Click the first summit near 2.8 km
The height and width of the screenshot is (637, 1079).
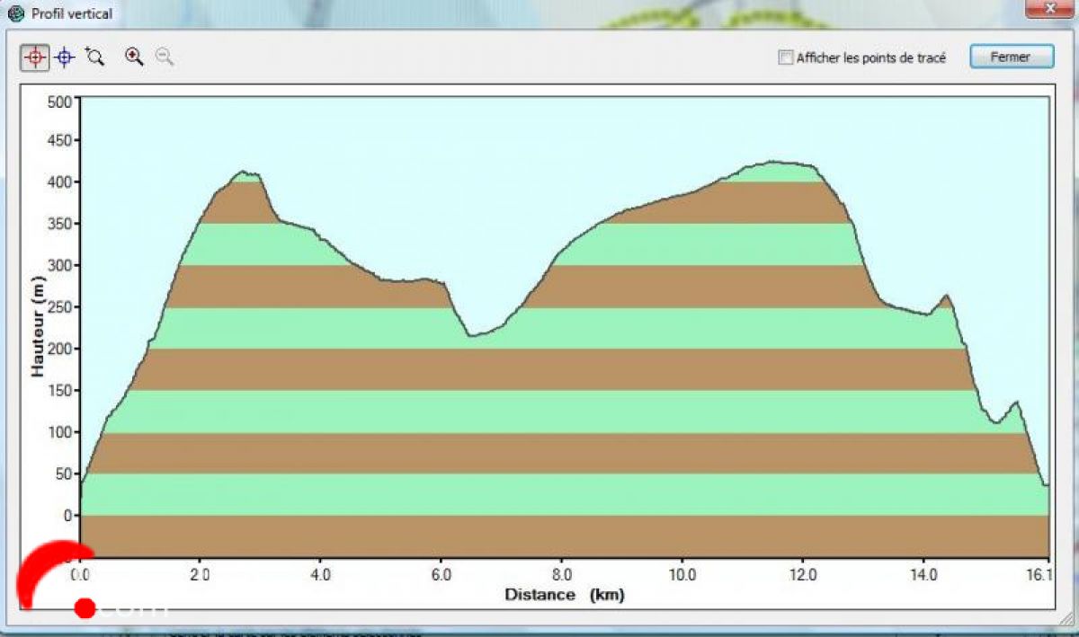tap(243, 172)
